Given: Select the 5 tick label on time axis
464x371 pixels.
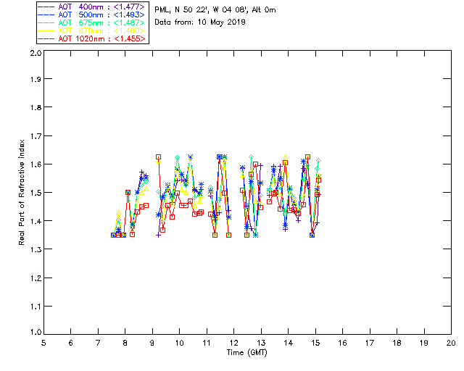Looking at the screenshot, I should [x=43, y=343].
